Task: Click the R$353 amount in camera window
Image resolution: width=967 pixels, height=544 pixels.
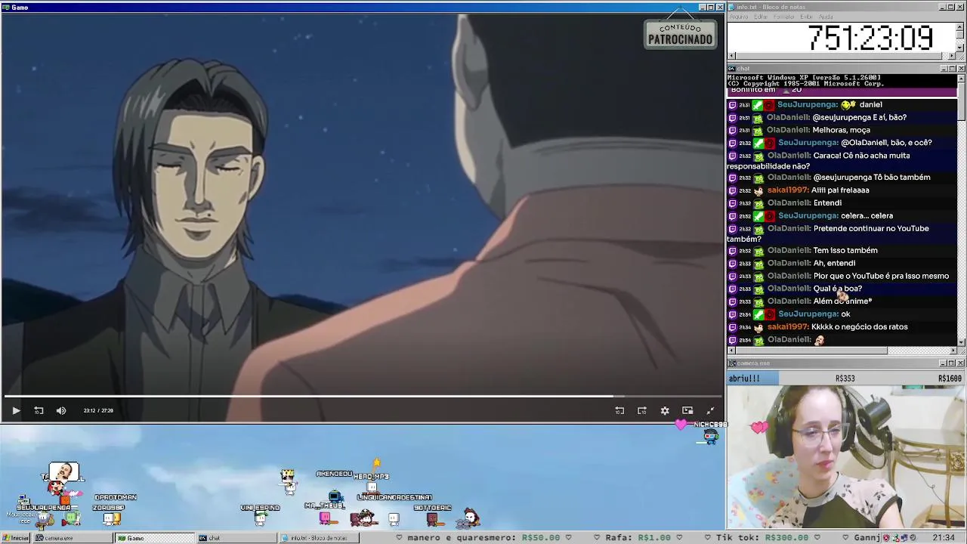Action: click(845, 379)
